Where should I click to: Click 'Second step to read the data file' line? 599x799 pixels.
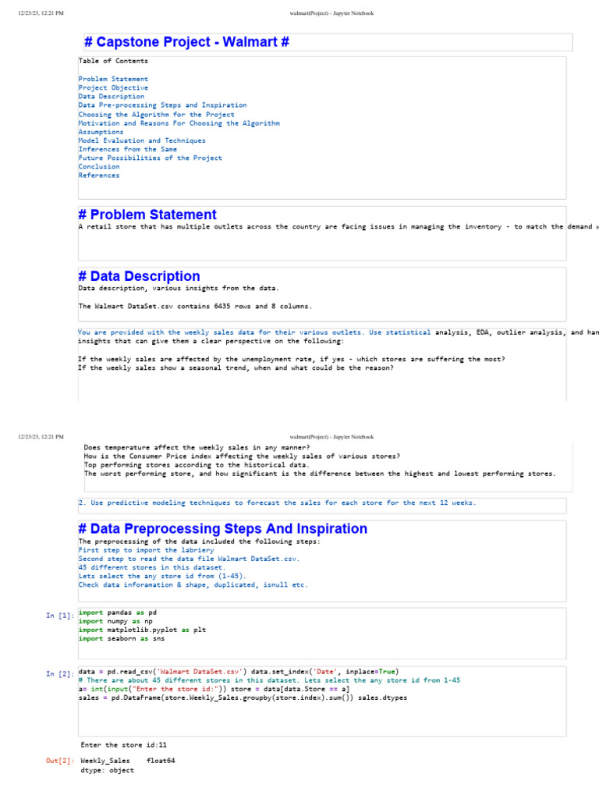click(x=189, y=559)
